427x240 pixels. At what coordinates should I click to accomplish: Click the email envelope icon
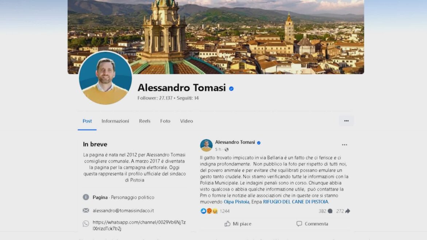(x=86, y=210)
